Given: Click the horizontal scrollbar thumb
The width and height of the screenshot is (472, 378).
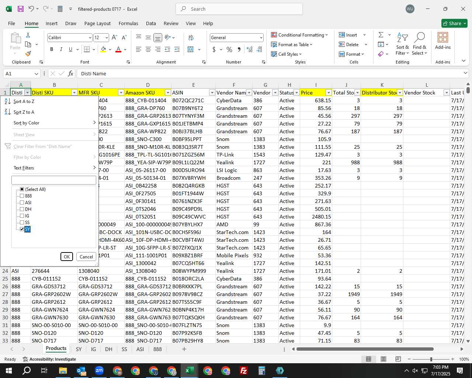Looking at the screenshot, I should tap(365, 349).
